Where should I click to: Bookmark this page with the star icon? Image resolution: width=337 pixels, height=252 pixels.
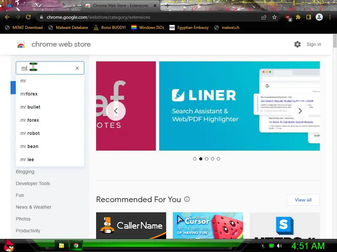274,17
